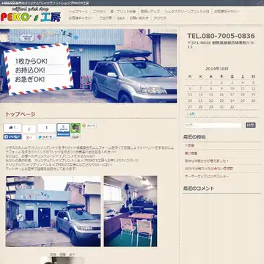Click the mixi チェック button
Screen dimensions: 264x264
(x=89, y=125)
